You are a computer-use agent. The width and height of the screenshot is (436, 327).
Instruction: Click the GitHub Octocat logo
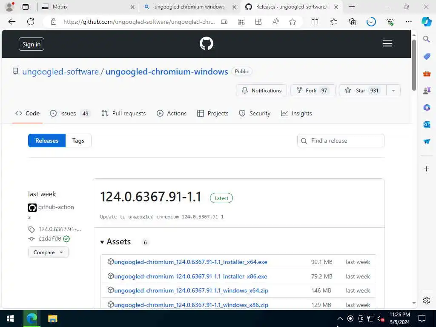(207, 44)
